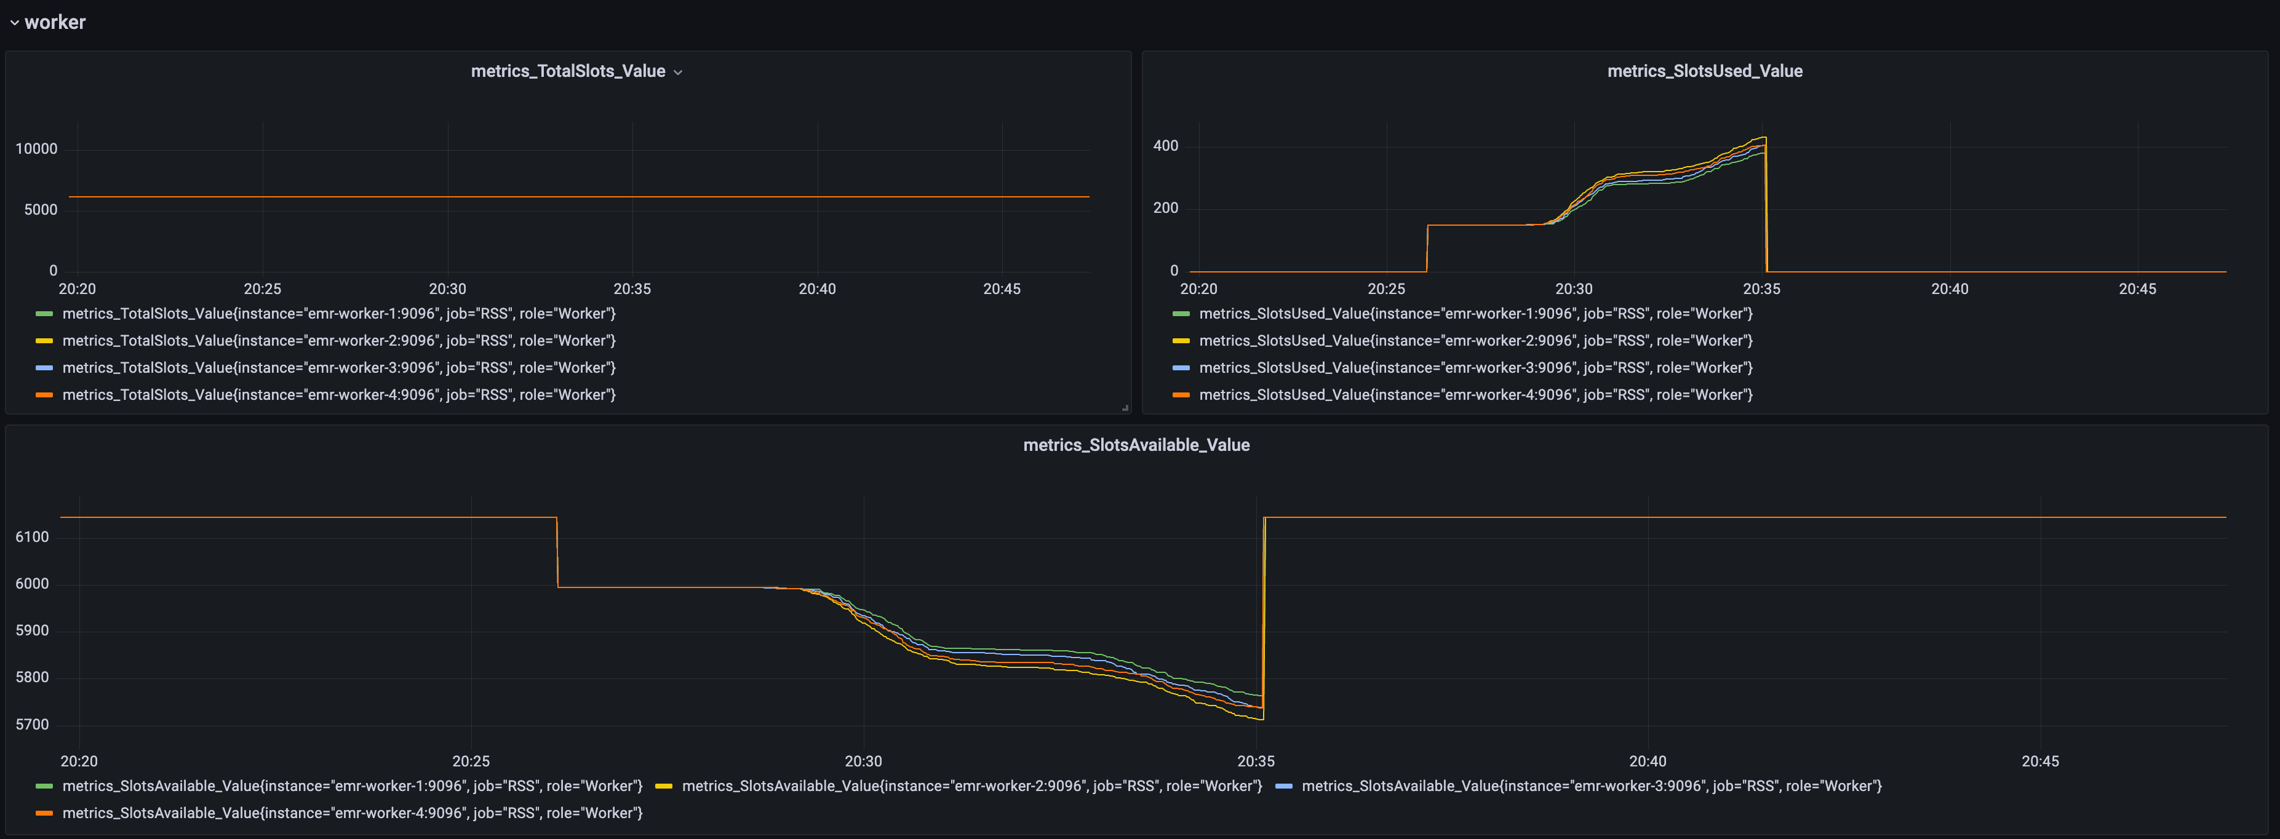Click the flat orange line in TotalSlots graph
The width and height of the screenshot is (2280, 839).
pyautogui.click(x=579, y=196)
